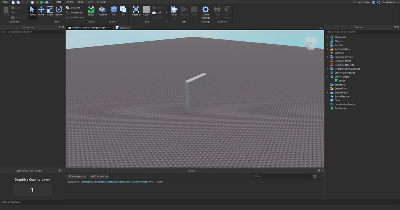This screenshot has width=400, height=210.
Task: Select Script under ServerStorage
Action: (x=342, y=80)
